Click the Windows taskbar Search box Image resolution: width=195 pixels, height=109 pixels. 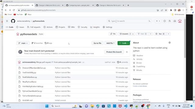[64, 106]
